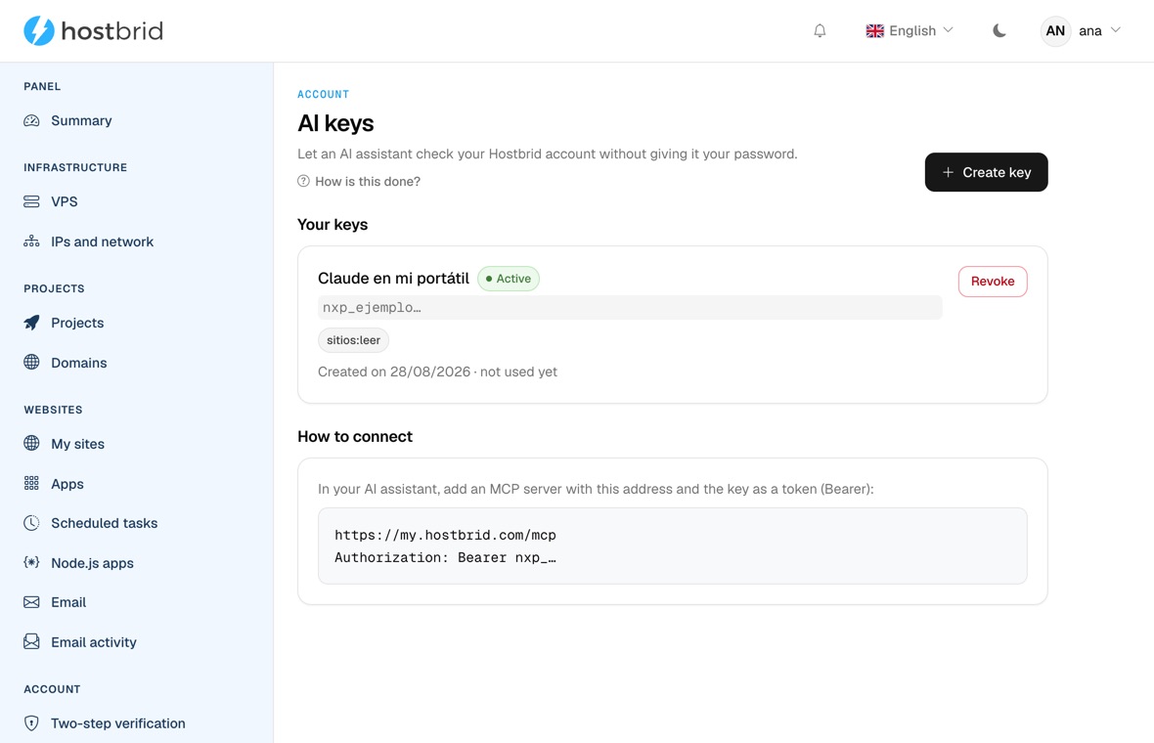Click the Active status badge

coord(509,279)
